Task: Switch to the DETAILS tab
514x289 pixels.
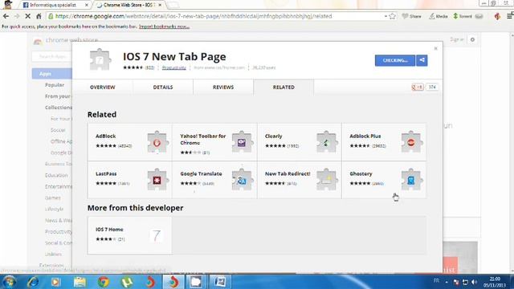Action: point(163,88)
